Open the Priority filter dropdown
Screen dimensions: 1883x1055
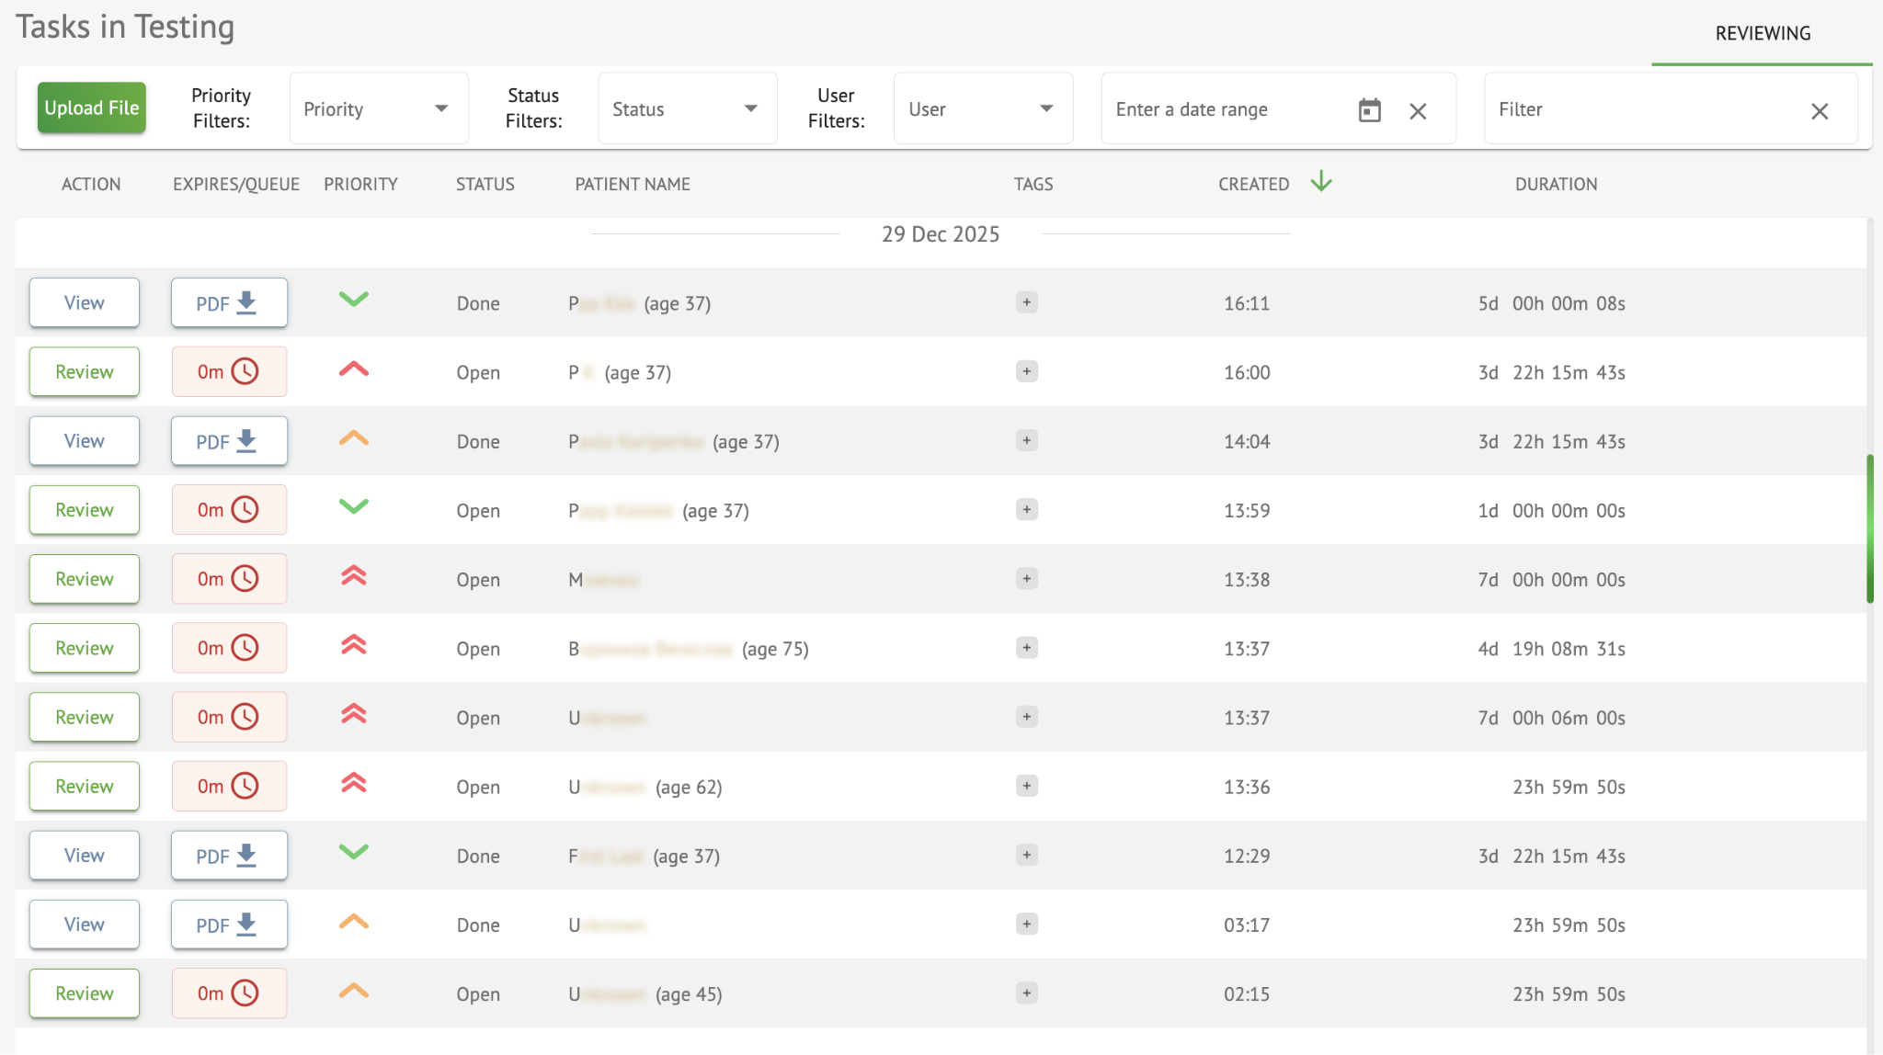point(378,109)
